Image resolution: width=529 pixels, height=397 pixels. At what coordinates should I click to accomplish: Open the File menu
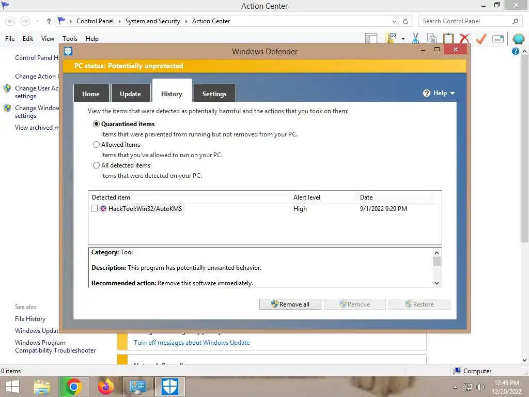pos(10,38)
